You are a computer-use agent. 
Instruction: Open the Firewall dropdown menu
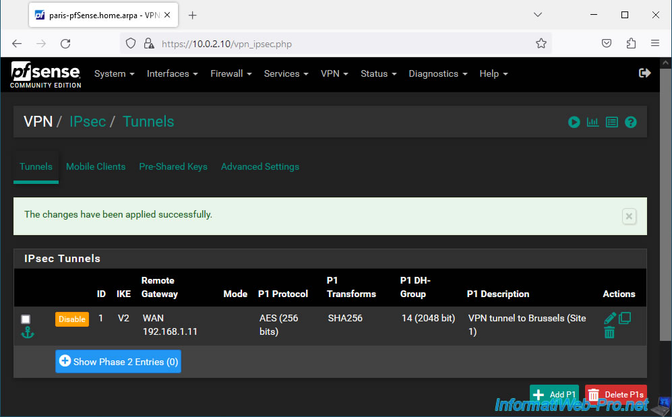(231, 74)
